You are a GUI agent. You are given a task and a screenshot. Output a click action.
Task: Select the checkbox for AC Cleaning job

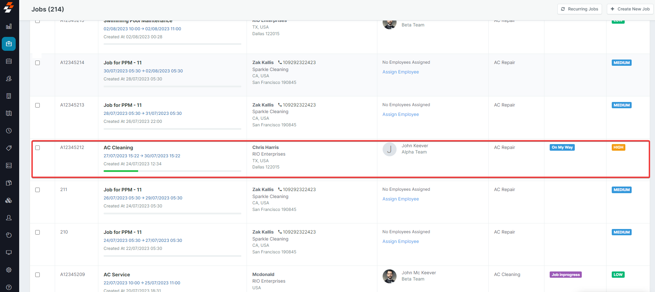[38, 148]
